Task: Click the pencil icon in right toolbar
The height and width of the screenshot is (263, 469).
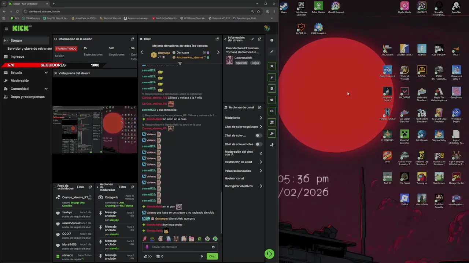Action: (x=272, y=52)
